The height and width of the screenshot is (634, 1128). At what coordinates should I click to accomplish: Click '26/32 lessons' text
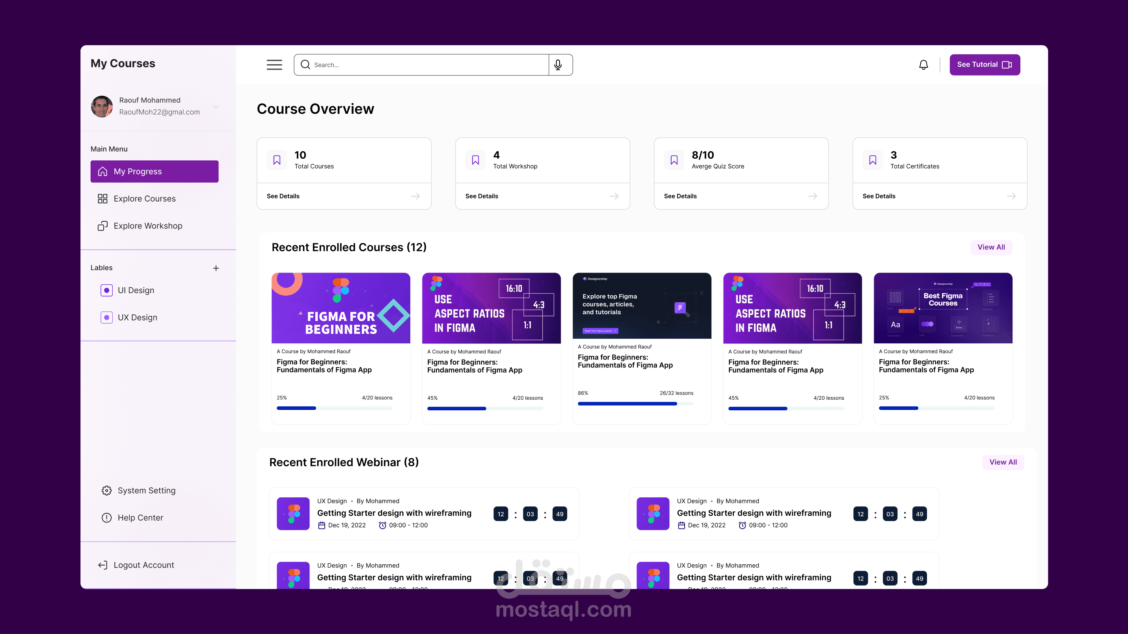click(677, 393)
